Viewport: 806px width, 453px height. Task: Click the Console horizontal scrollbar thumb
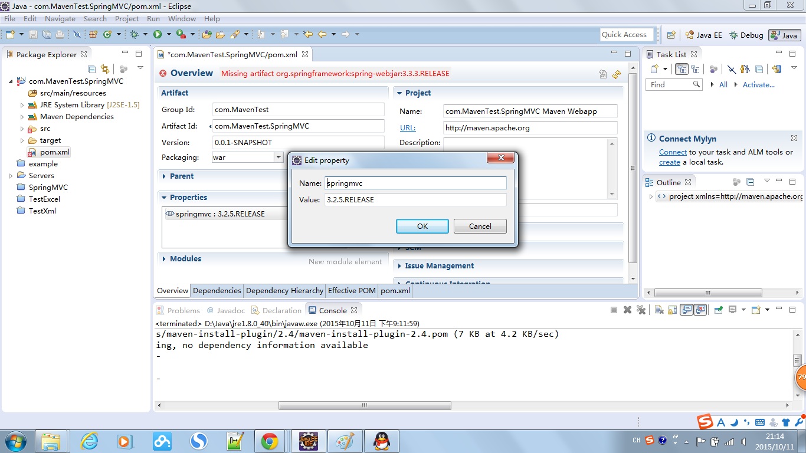pos(365,405)
